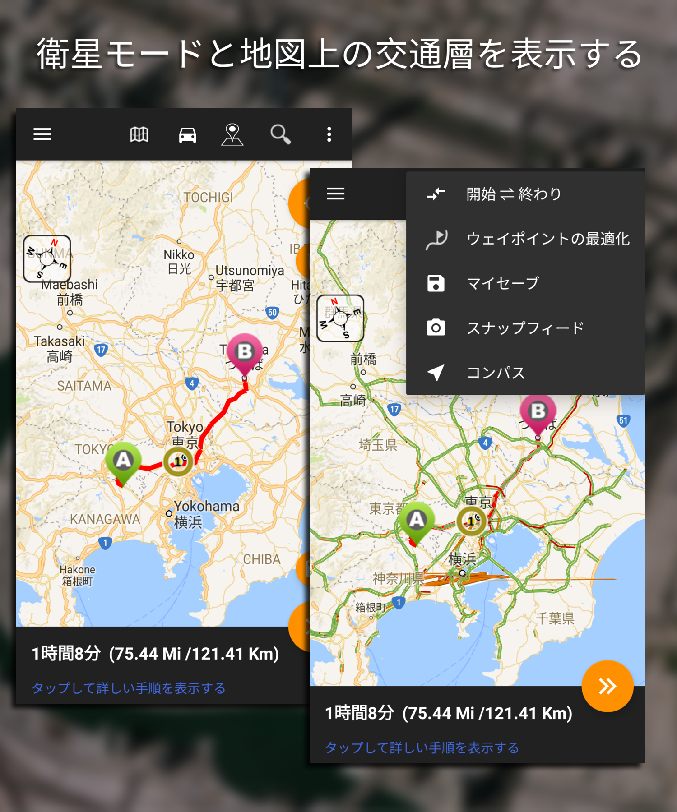Click the floppy save icon beside マイセーブ
Screen dimensions: 677x812
[436, 283]
